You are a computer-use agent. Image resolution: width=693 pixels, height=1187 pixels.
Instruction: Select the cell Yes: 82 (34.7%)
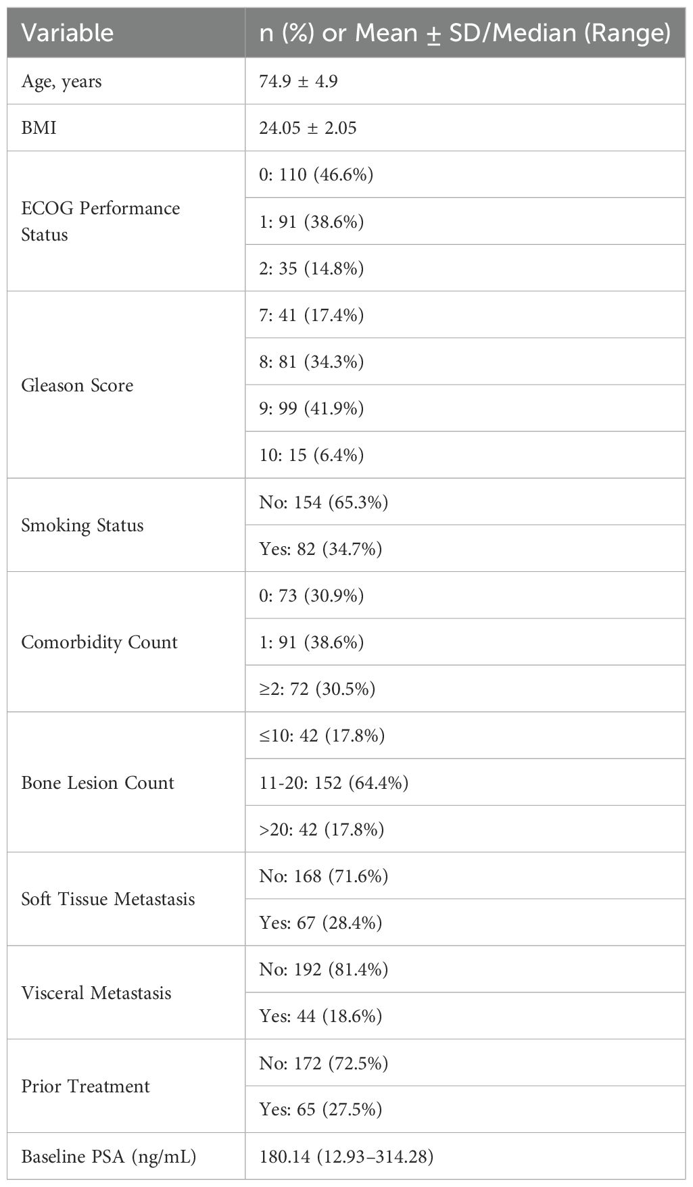pyautogui.click(x=320, y=548)
